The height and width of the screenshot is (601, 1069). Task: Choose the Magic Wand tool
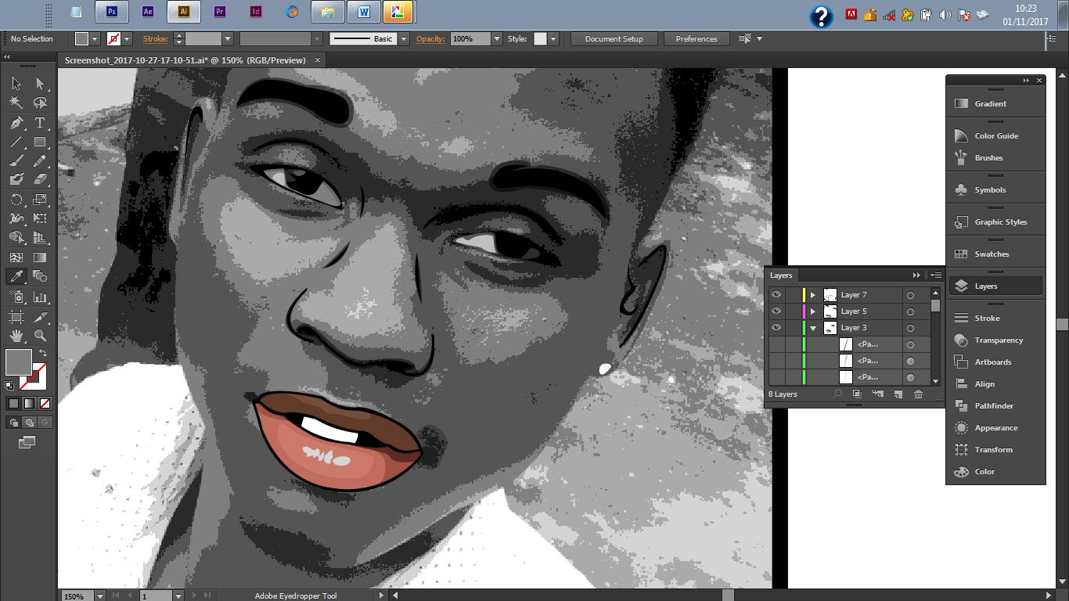coord(16,103)
